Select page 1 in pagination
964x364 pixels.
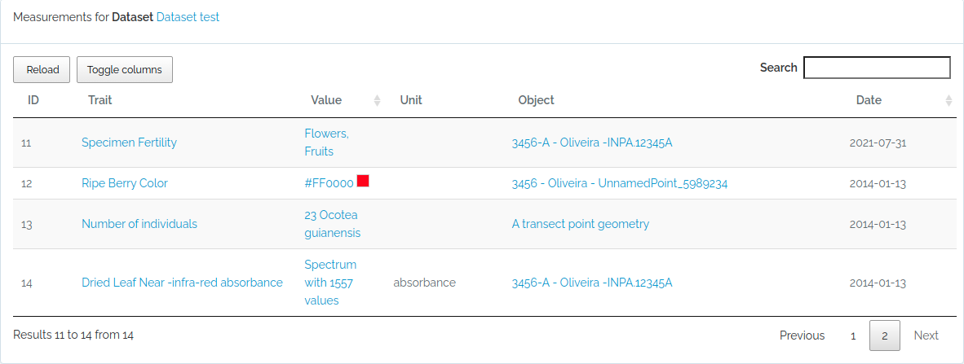[x=853, y=335]
